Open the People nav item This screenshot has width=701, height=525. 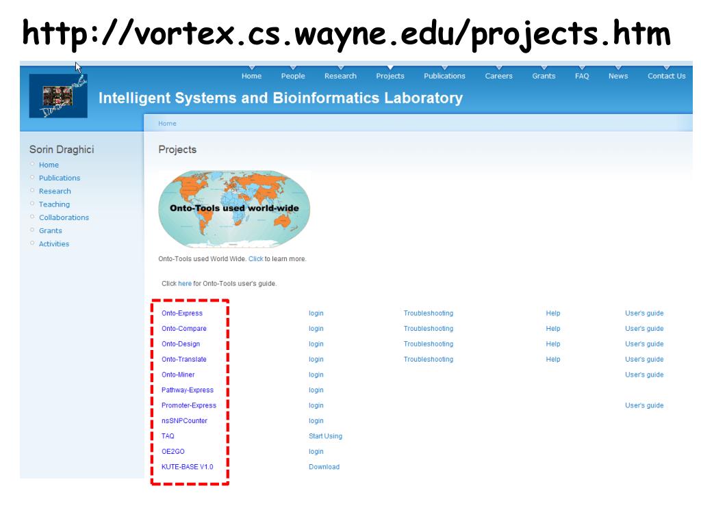293,76
